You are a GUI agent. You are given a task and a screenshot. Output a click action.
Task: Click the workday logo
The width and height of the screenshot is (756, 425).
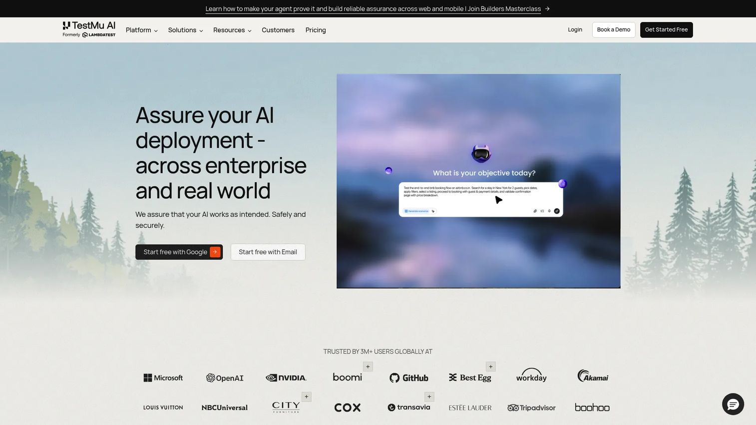pyautogui.click(x=531, y=376)
